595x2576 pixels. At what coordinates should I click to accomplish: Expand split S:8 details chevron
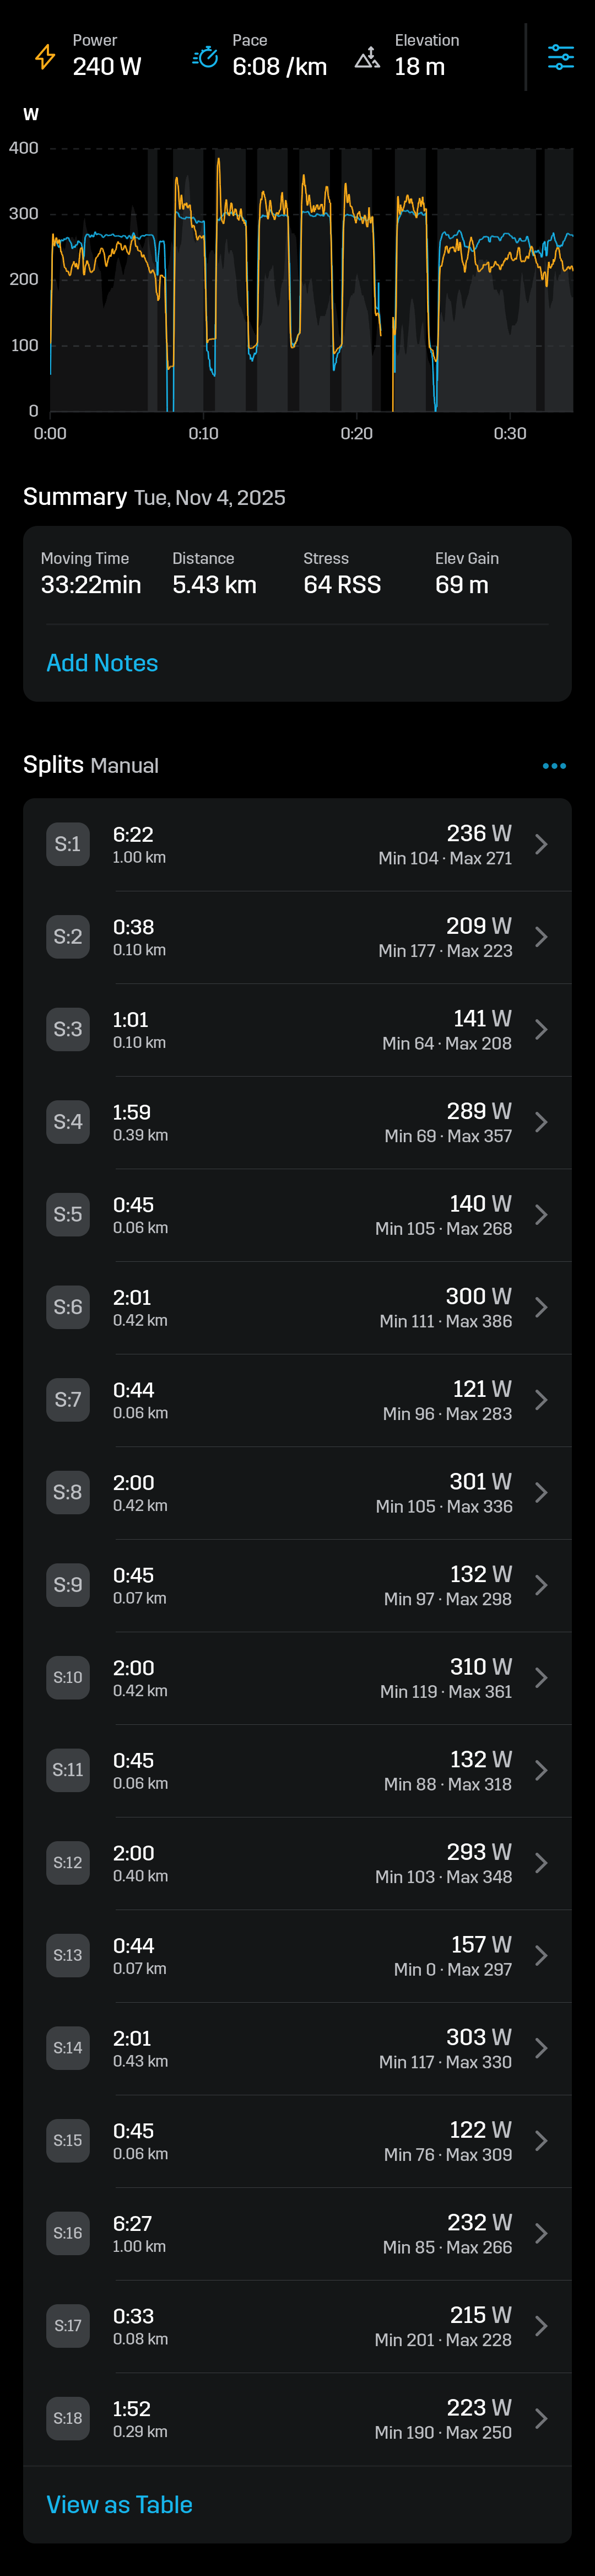[x=541, y=1492]
